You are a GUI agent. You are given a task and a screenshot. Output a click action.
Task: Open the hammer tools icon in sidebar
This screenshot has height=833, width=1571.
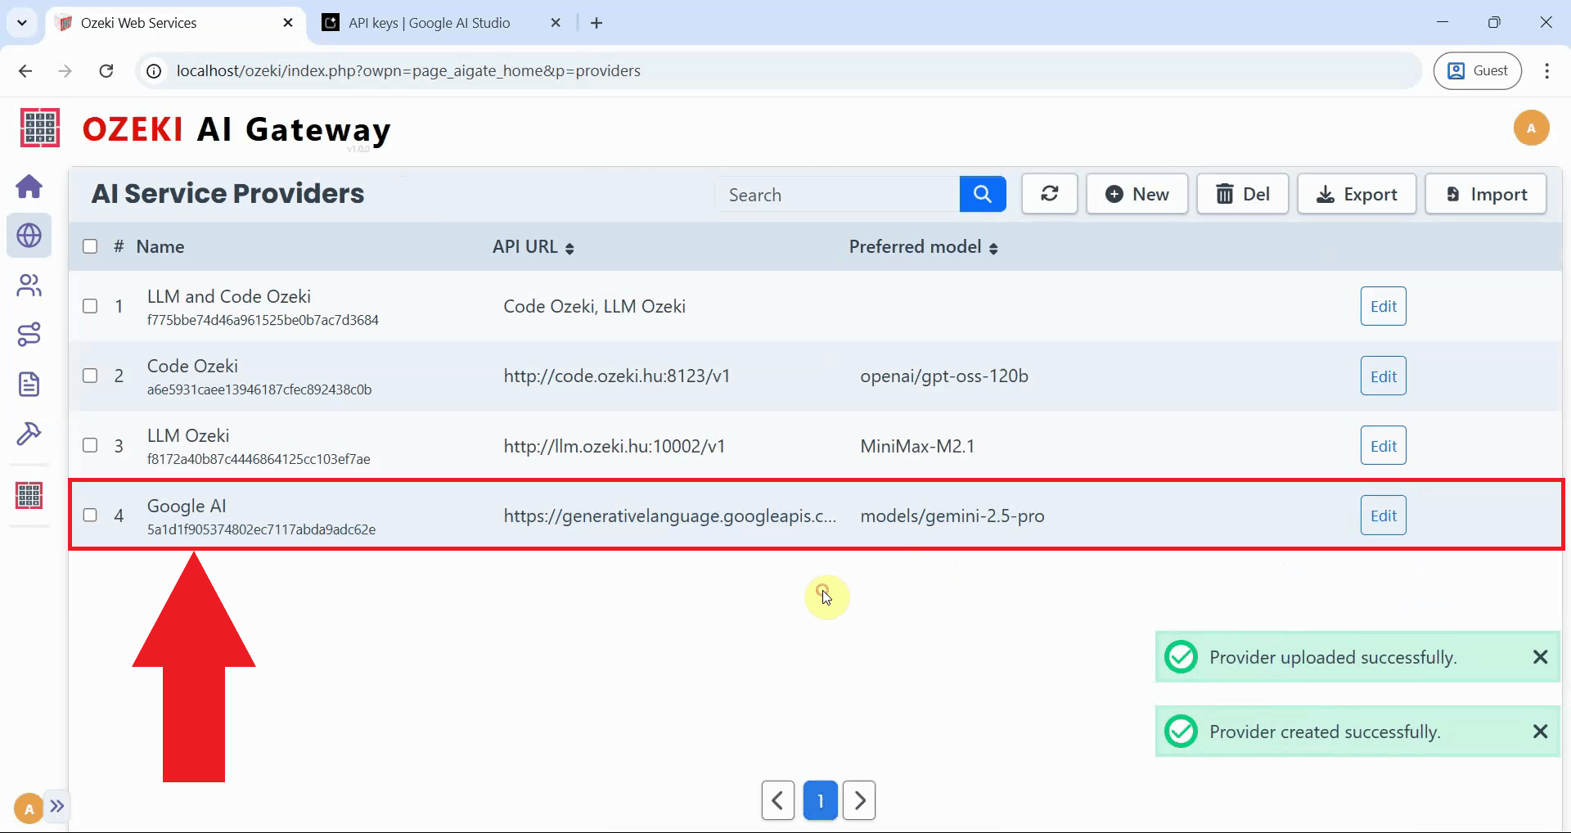tap(29, 433)
